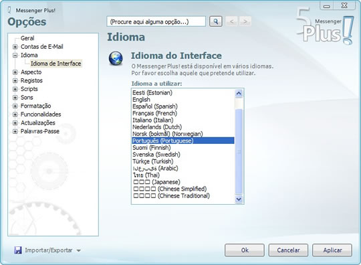Expand the Scripts tree node
This screenshot has width=361, height=265.
15,89
